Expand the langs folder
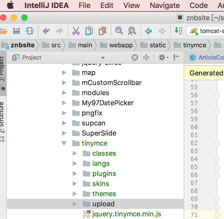This screenshot has width=224, height=219. click(x=75, y=163)
